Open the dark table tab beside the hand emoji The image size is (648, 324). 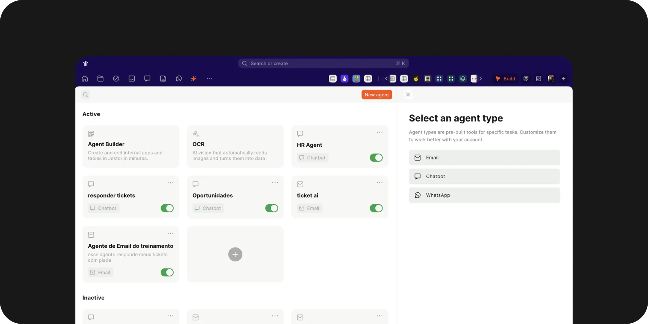pos(427,78)
